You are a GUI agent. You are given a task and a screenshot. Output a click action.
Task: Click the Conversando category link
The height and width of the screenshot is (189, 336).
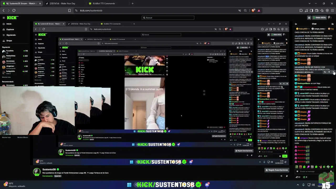pyautogui.click(x=47, y=176)
